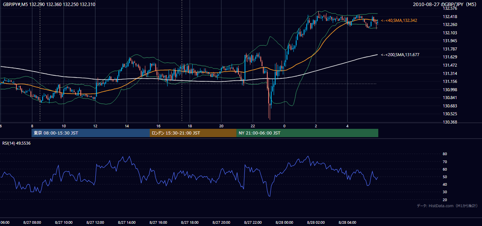482x226 pixels.
Task: Select the 40 SMA label reading 132.342
Action: point(399,20)
